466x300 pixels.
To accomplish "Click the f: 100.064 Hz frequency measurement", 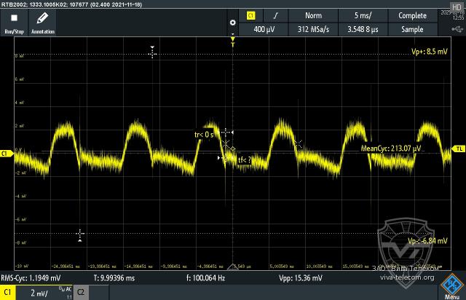I will [205, 278].
